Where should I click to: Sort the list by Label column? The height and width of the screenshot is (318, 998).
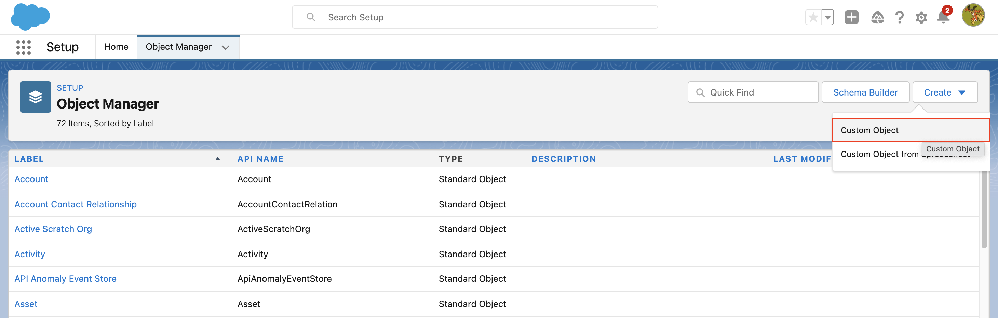pos(29,159)
